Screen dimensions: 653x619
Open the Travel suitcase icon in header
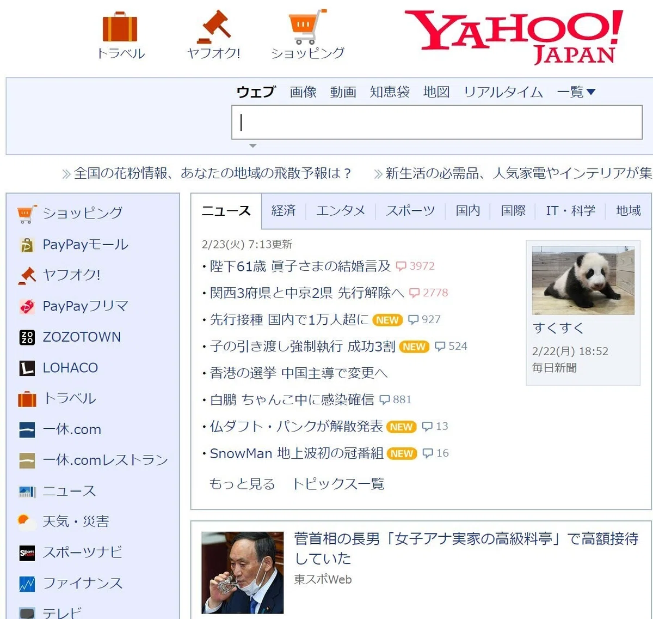point(120,27)
